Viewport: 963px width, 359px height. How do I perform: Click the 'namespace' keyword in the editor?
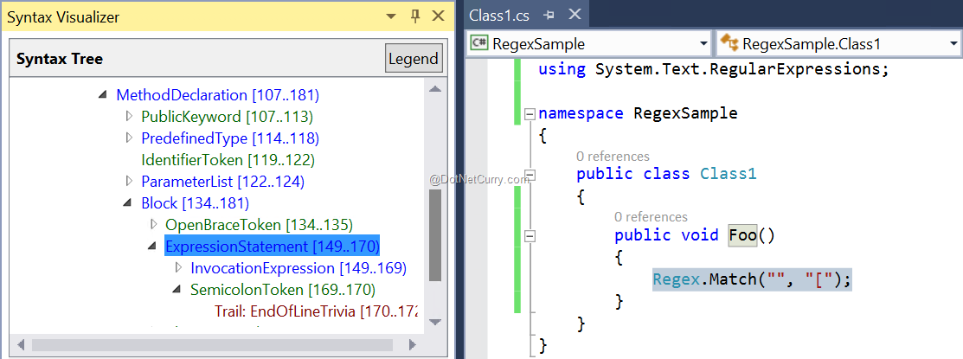[x=581, y=113]
